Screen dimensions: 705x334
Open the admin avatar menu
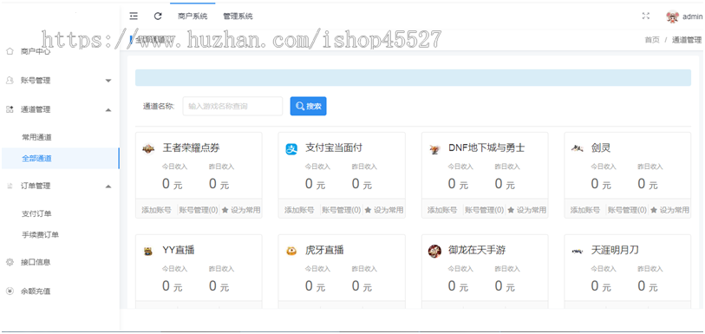click(x=672, y=16)
